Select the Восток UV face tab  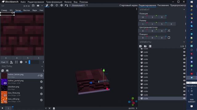coord(26,10)
